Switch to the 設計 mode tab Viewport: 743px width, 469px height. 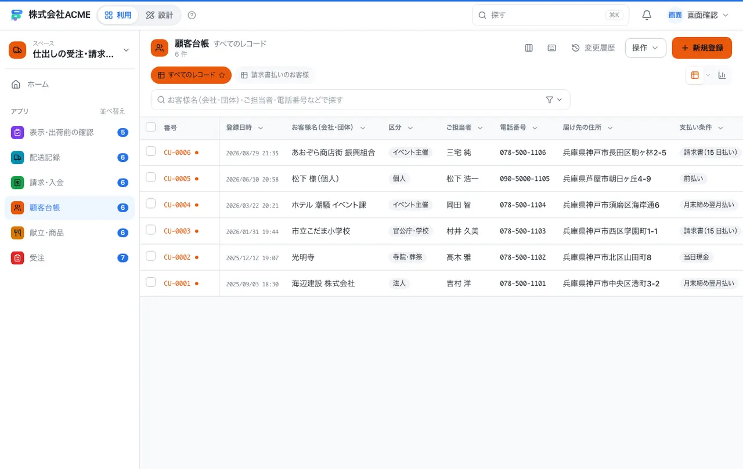pyautogui.click(x=160, y=15)
